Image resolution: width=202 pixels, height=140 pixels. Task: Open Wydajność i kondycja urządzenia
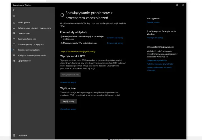31,55
